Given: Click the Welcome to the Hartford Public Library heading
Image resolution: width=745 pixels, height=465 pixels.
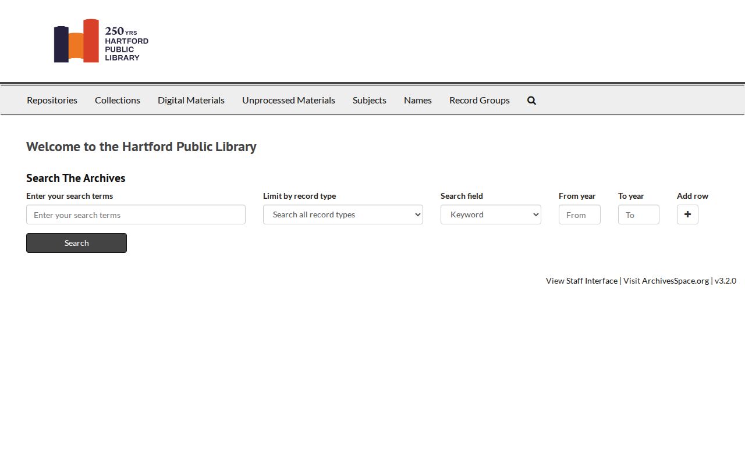Looking at the screenshot, I should [141, 146].
